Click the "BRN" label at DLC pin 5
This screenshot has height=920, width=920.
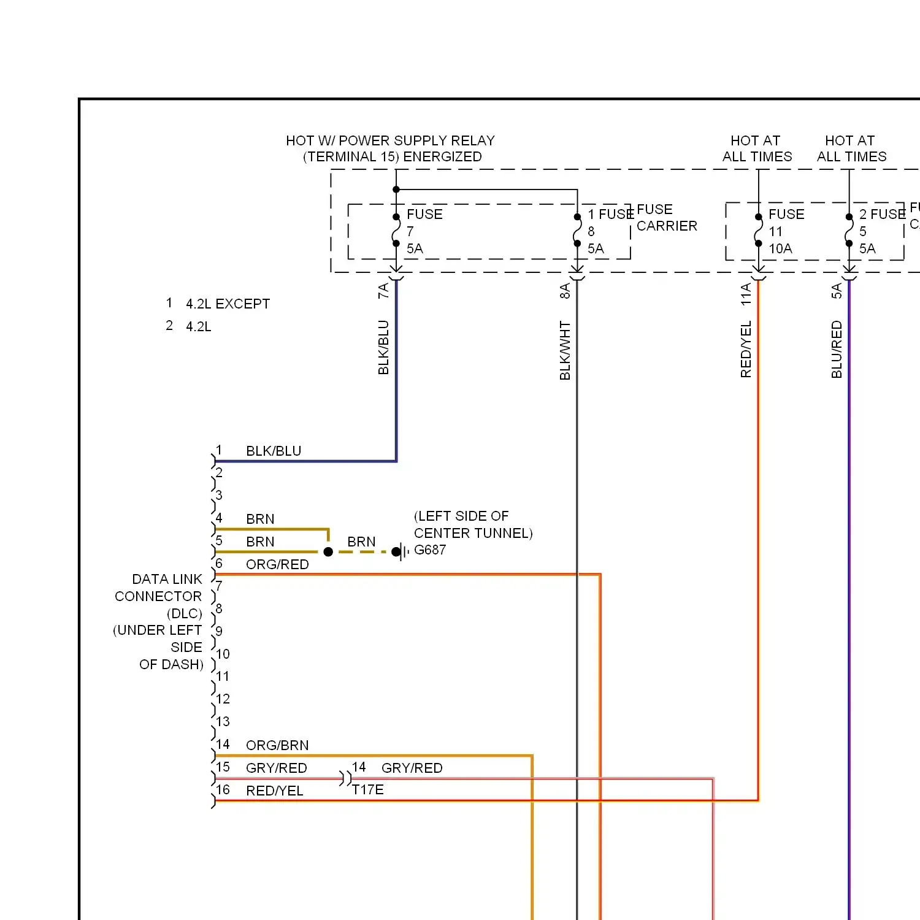click(x=260, y=542)
